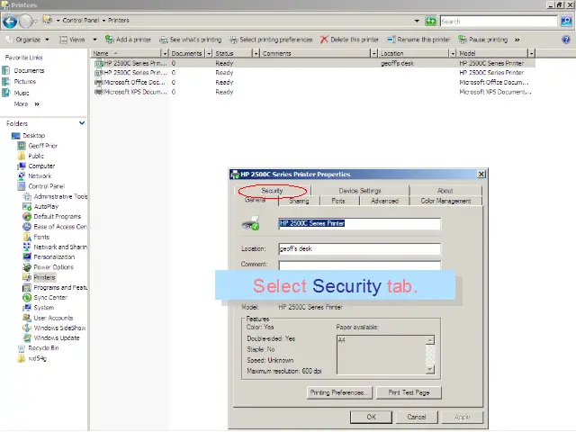
Task: Open Documents favorite link
Action: [x=29, y=70]
